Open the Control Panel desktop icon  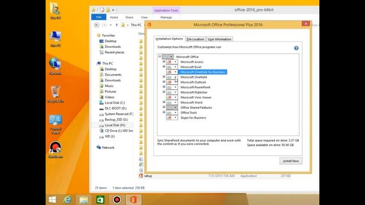[55, 124]
